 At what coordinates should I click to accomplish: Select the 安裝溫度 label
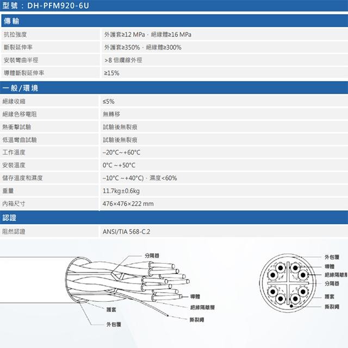[x=14, y=165]
